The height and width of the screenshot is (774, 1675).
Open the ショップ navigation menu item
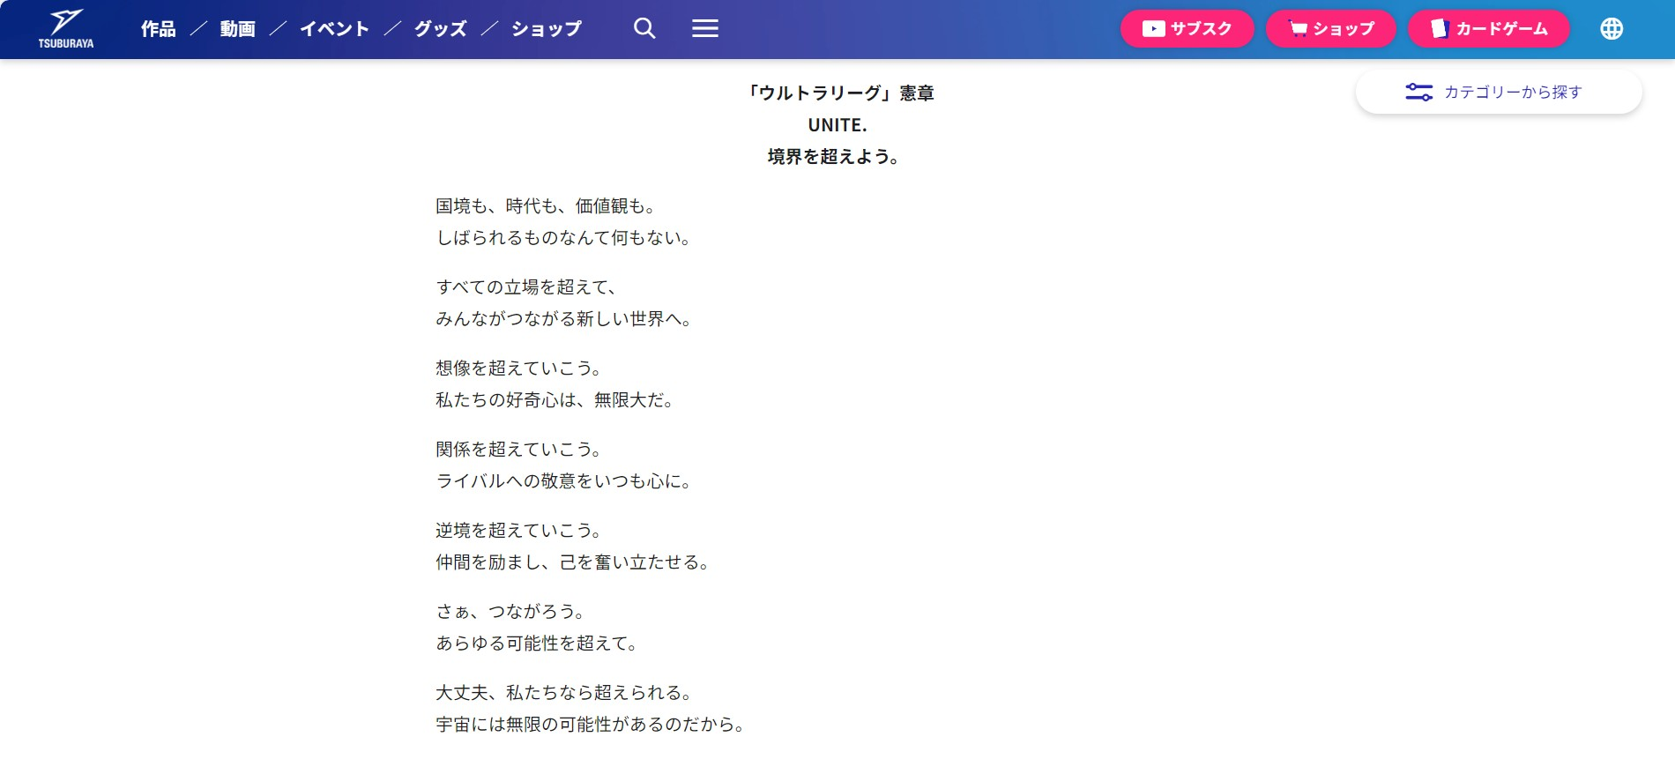547,29
